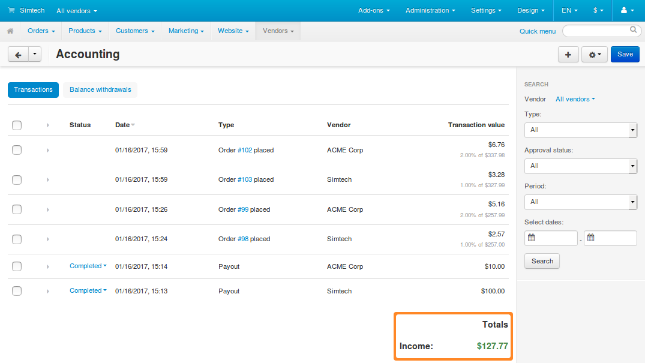This screenshot has height=363, width=645.
Task: Check the Order #98 transaction row
Action: tap(17, 239)
